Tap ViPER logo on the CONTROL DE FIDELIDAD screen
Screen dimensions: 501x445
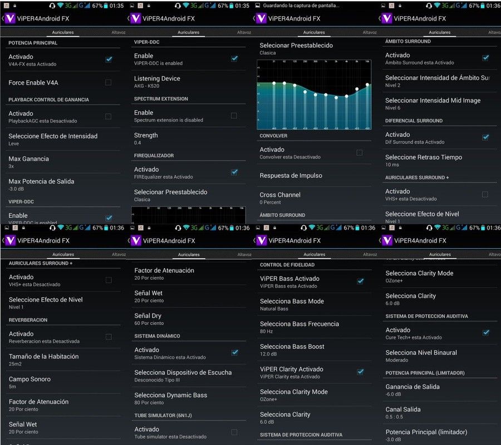pyautogui.click(x=262, y=240)
